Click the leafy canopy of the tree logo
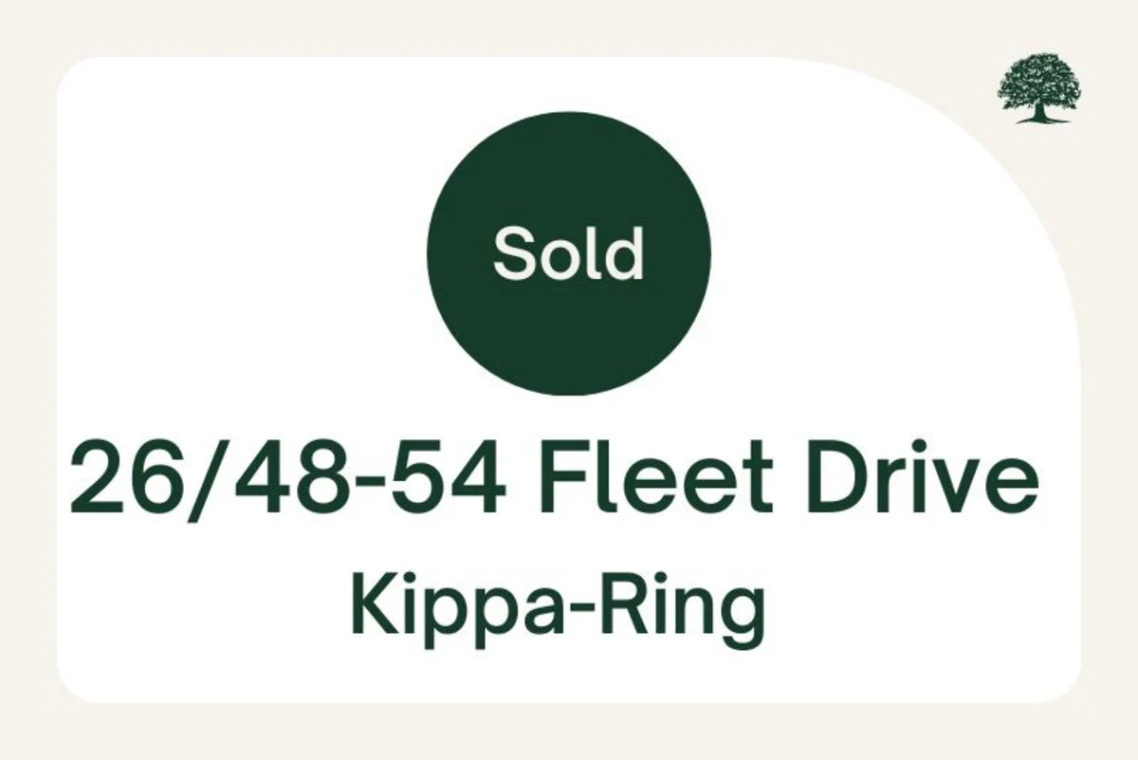The width and height of the screenshot is (1138, 760). coord(1039,78)
